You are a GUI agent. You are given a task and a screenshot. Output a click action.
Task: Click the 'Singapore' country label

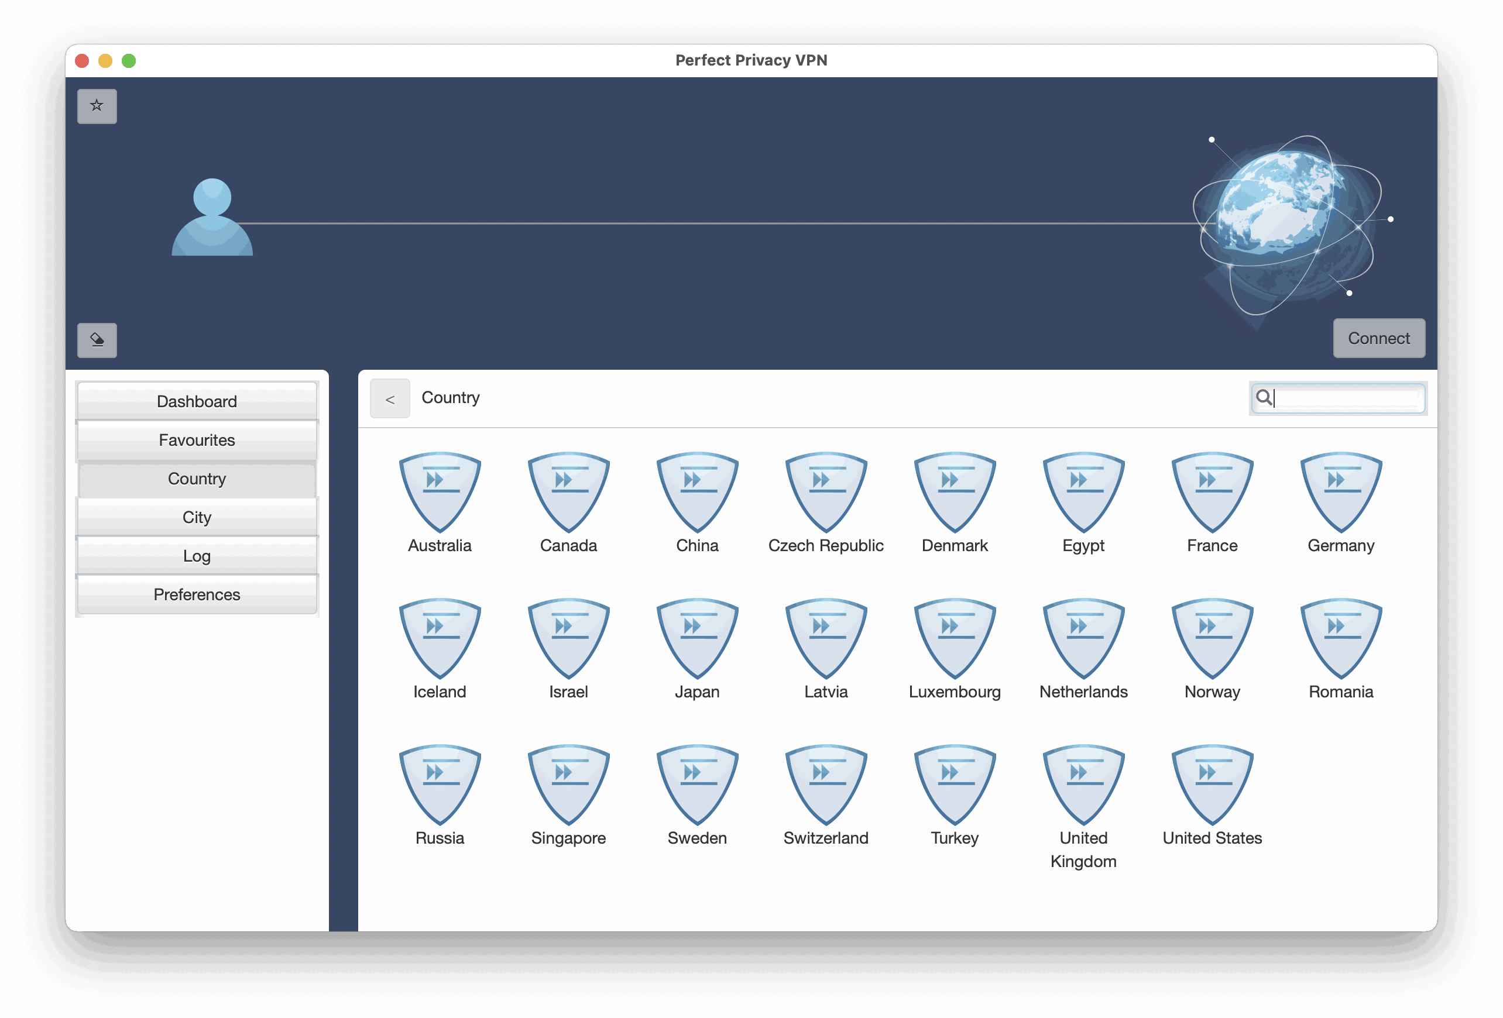(x=568, y=838)
